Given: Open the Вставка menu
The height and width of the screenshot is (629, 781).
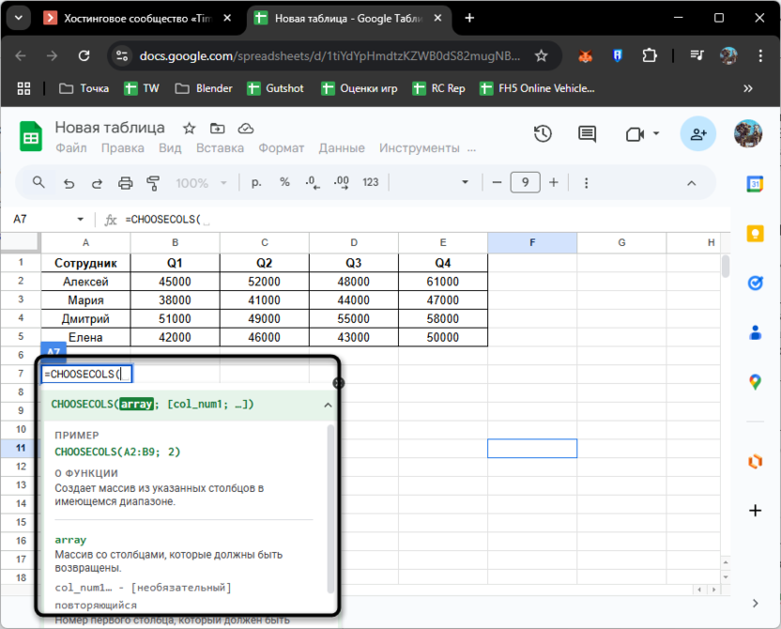Looking at the screenshot, I should coord(220,148).
